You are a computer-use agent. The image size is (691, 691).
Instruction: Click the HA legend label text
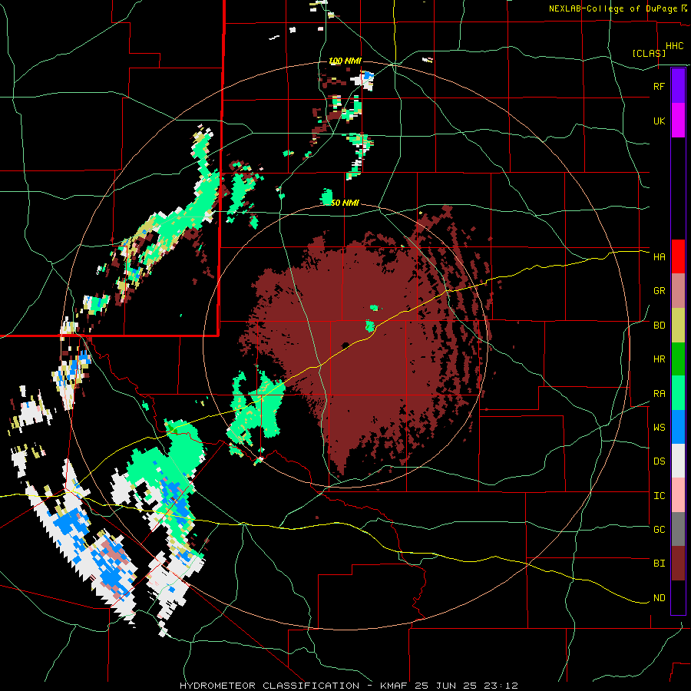[660, 256]
